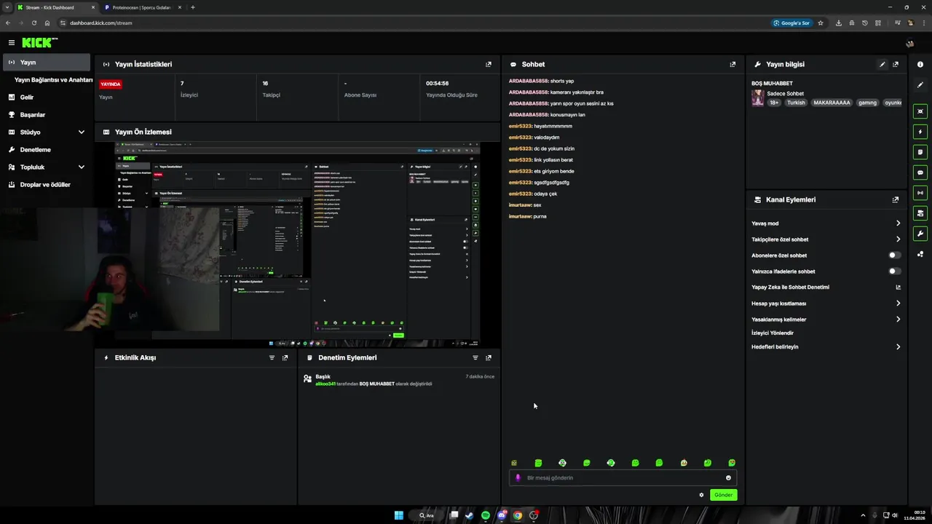The image size is (932, 524).
Task: Toggle the moderation log note icon in right sidebar
Action: pos(920,152)
